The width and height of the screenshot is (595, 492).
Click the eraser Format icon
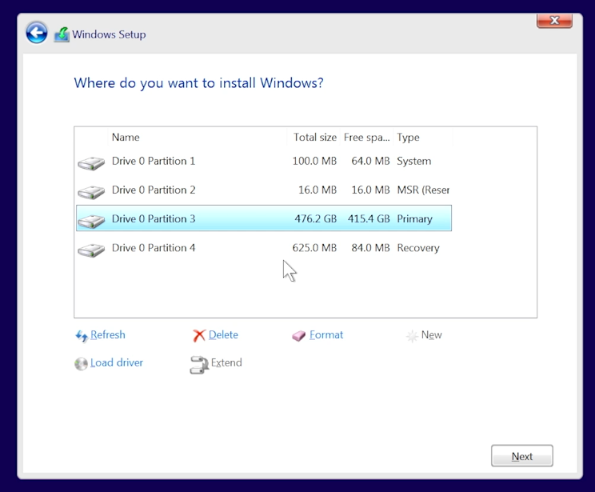[298, 336]
